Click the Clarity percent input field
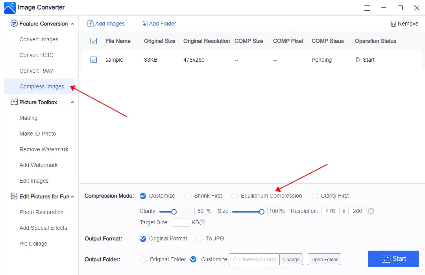The width and height of the screenshot is (425, 275). coord(201,211)
